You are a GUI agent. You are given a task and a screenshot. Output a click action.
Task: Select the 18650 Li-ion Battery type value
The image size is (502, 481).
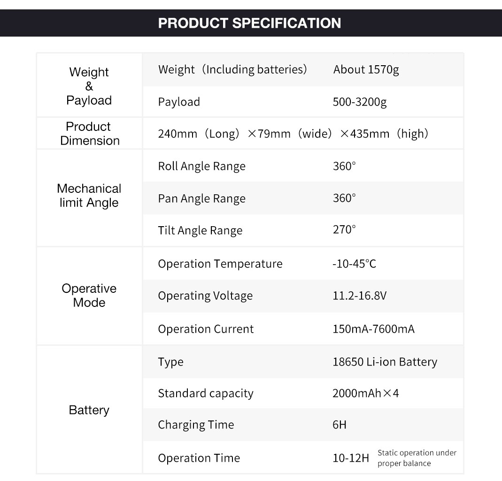click(385, 362)
